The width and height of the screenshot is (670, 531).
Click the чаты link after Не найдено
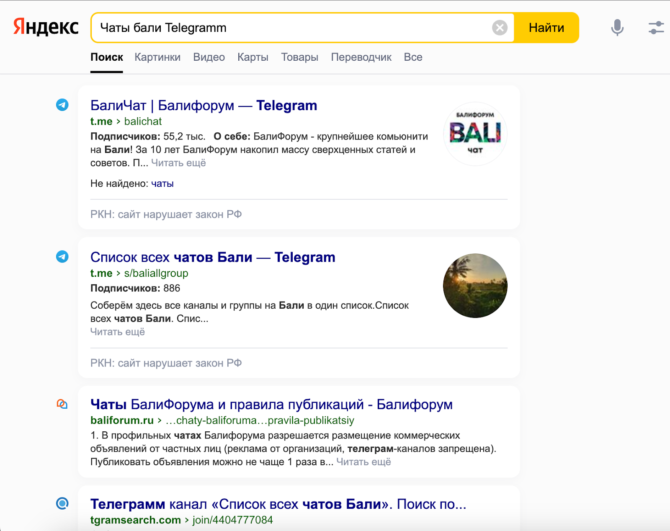click(162, 183)
